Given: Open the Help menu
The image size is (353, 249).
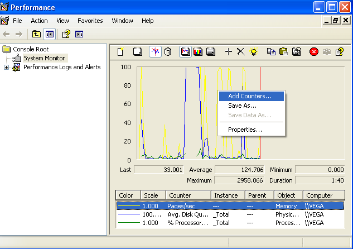Looking at the screenshot, I should tap(147, 21).
